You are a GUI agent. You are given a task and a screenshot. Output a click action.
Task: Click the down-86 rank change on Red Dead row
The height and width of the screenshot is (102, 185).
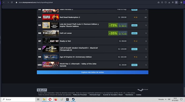pos(136,17)
